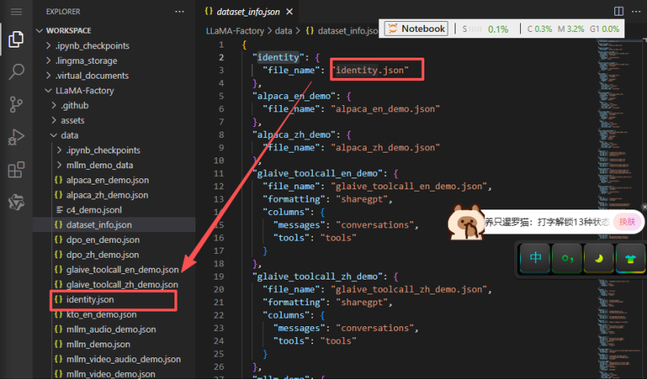Open the hamburger application menu
647x380 pixels.
(16, 12)
